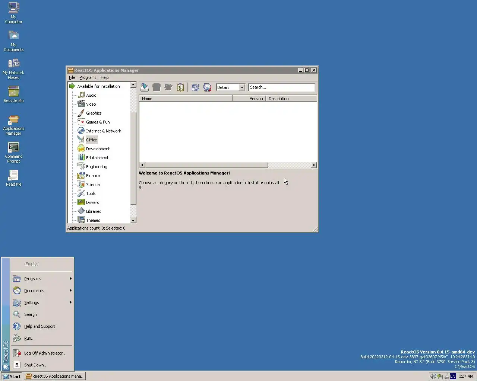Select the Recycle Bin desktop icon

[14, 94]
